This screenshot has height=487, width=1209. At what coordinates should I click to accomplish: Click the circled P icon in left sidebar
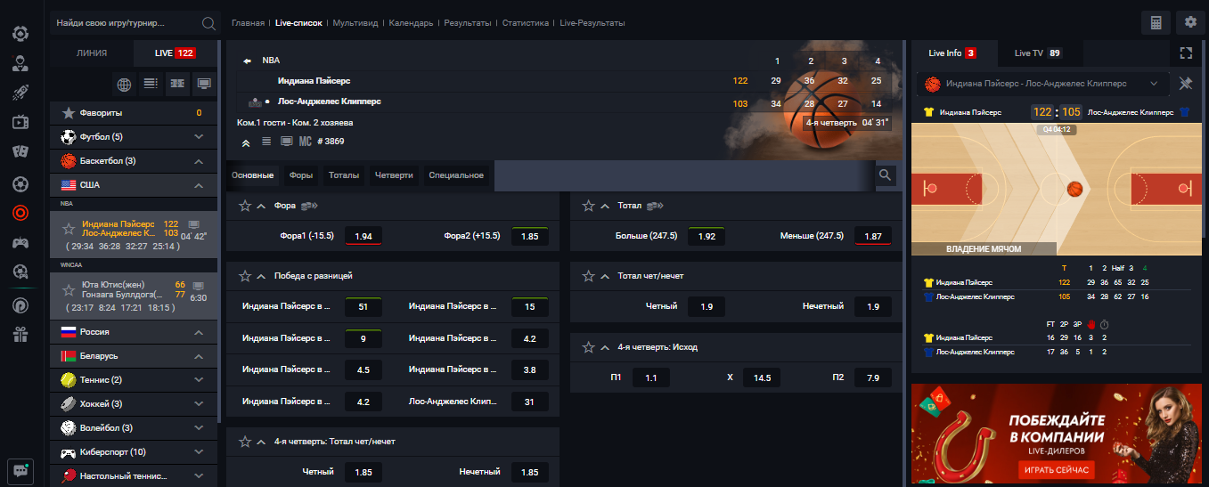pyautogui.click(x=20, y=304)
